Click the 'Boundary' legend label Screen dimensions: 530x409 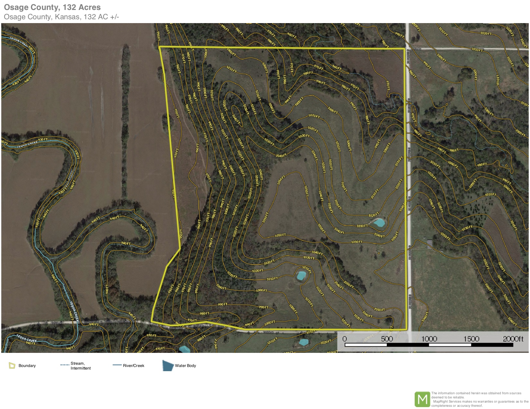(x=27, y=366)
